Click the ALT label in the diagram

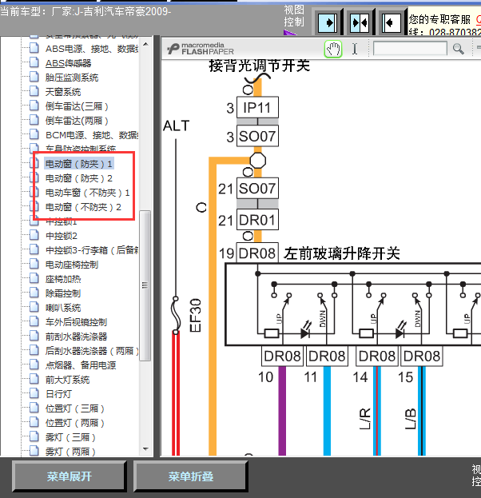177,125
